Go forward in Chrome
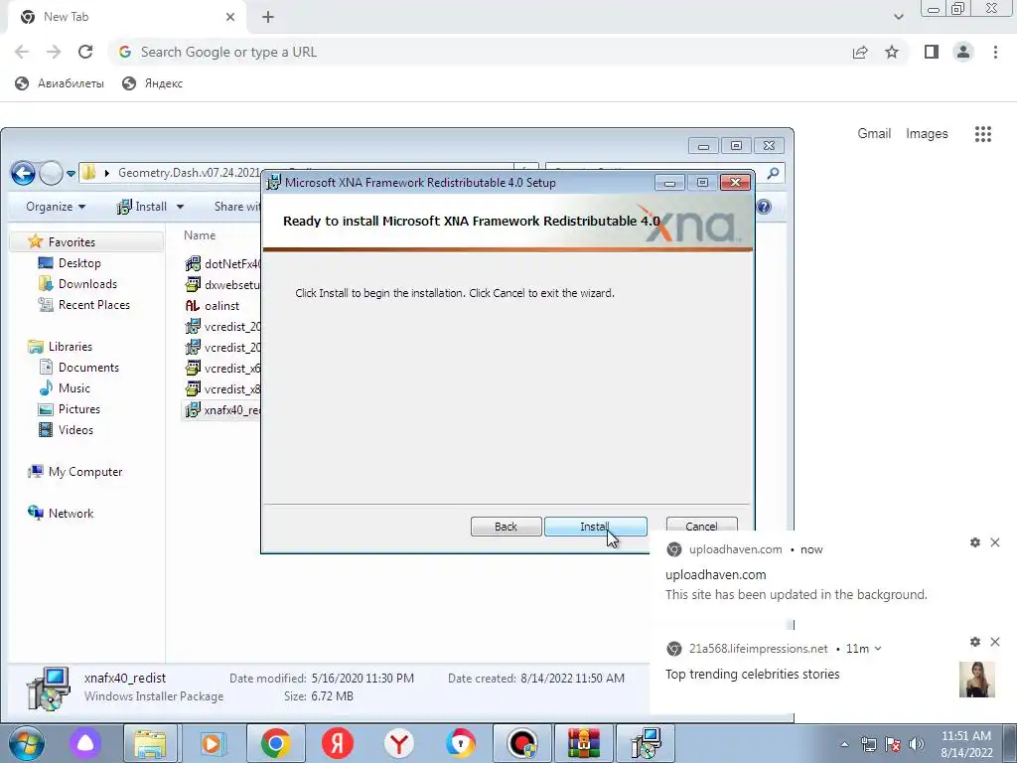Viewport: 1017px width, 763px height. [x=54, y=52]
